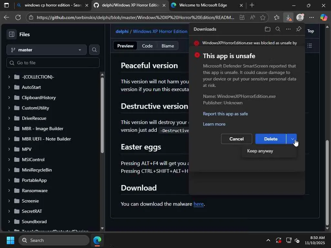Open the Soundborad folder

(x=34, y=222)
